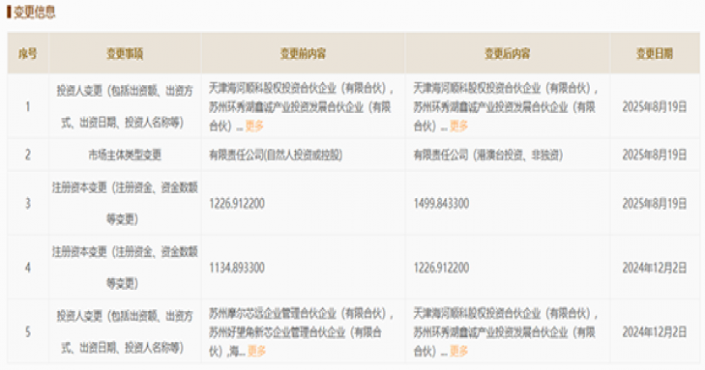Expand 更多 in row 5 变更后内容
The width and height of the screenshot is (705, 370).
(x=458, y=351)
